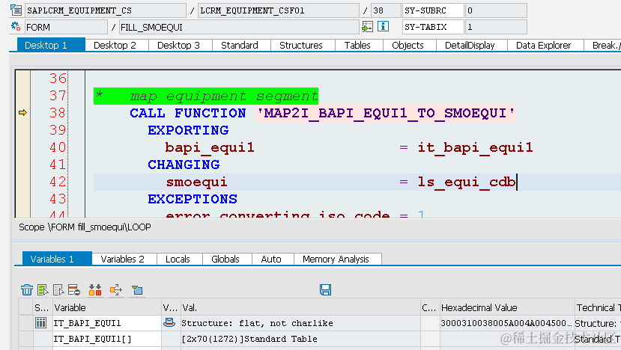Viewport: 621px width, 350px height.
Task: Click the first list icon after trash
Action: (x=43, y=290)
